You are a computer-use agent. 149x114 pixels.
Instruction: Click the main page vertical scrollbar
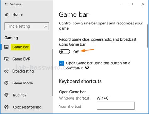[x=148, y=36]
